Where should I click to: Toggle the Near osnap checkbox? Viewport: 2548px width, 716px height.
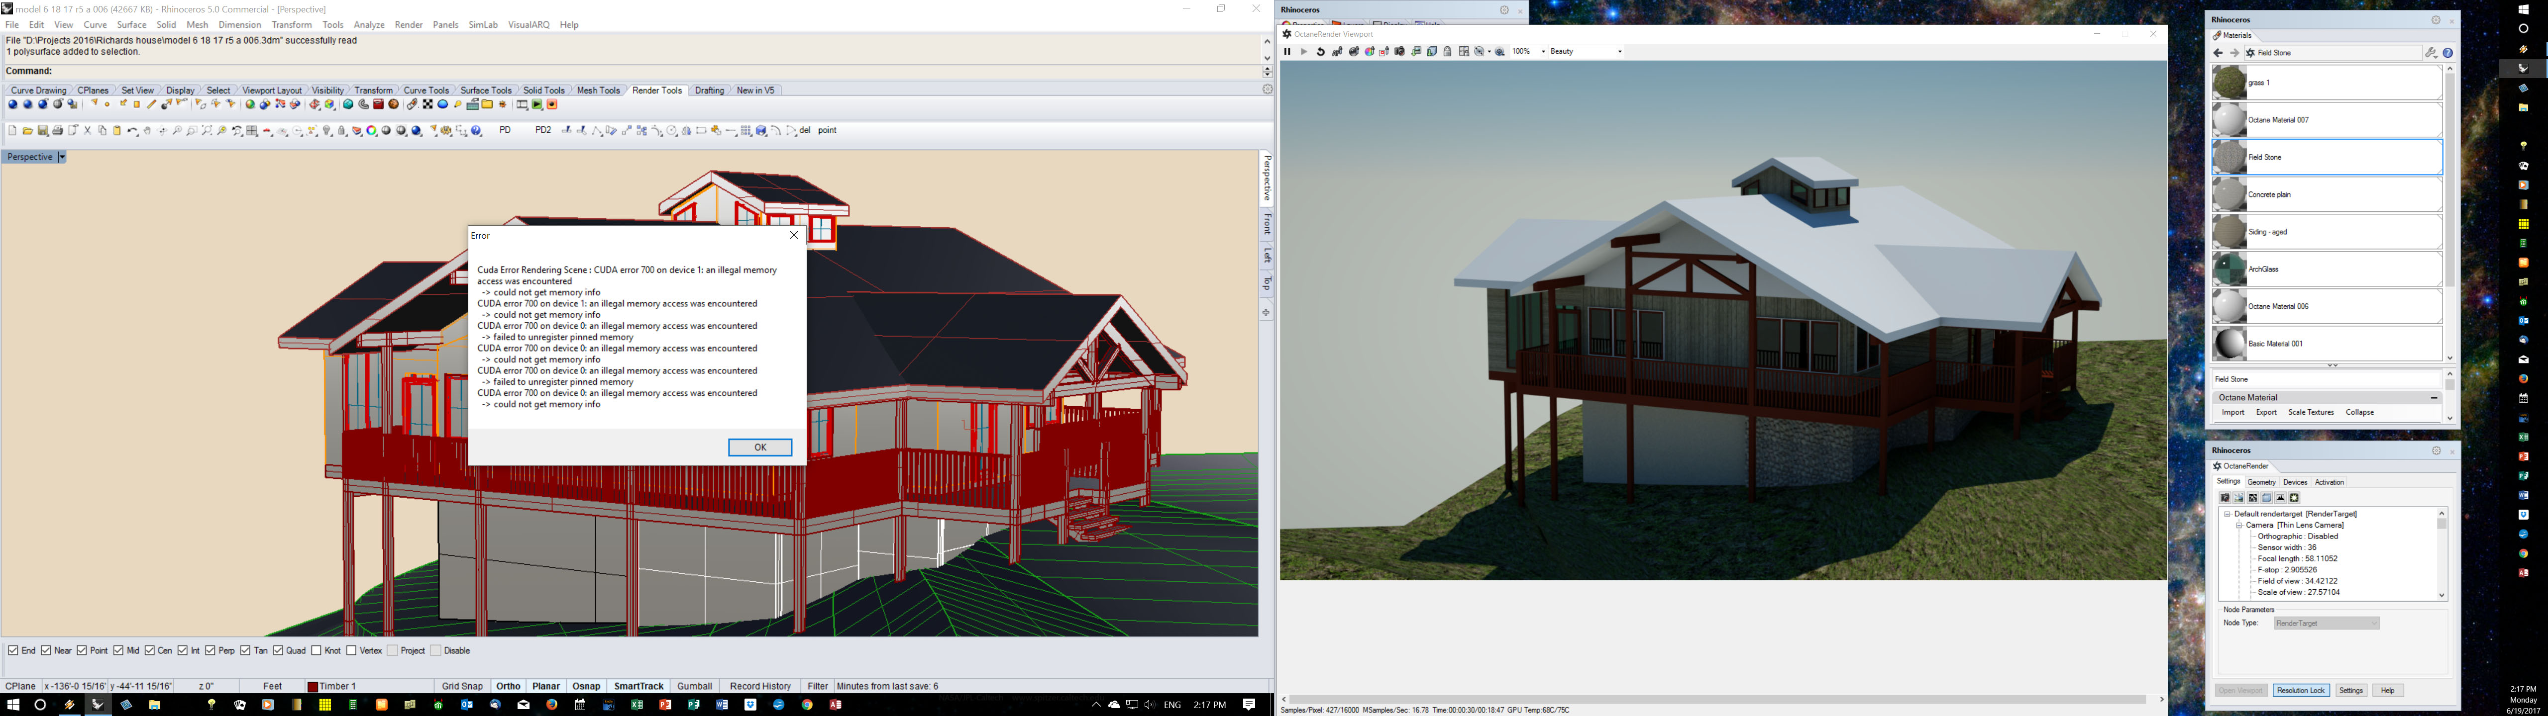click(x=46, y=651)
